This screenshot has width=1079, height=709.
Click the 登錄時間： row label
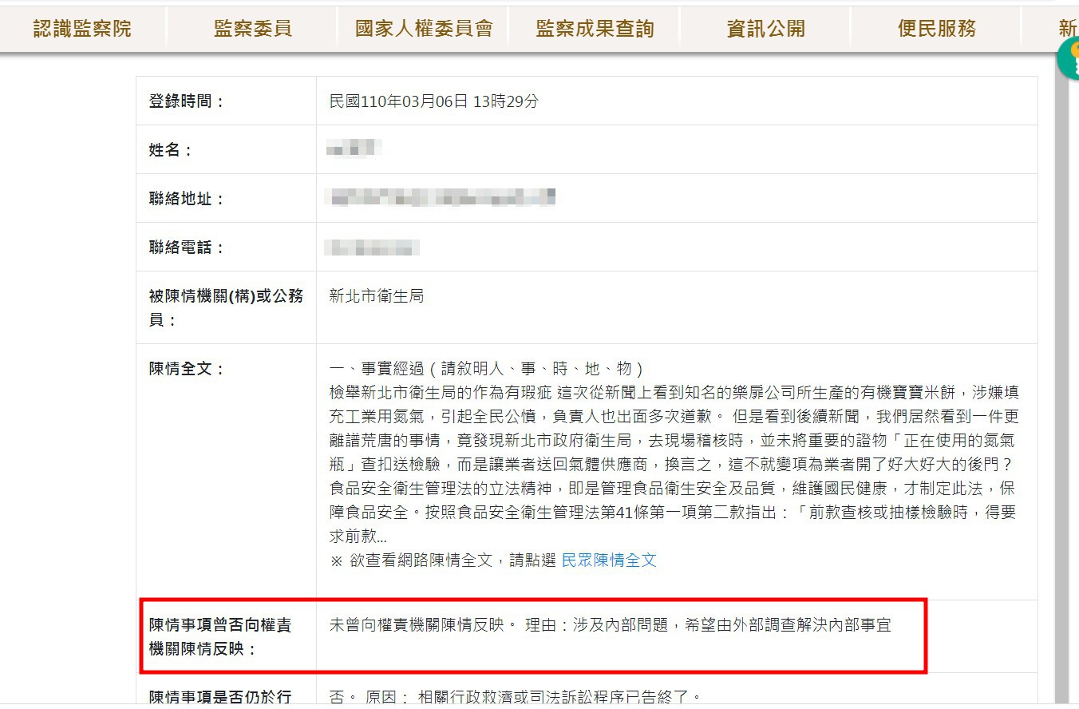tap(188, 101)
